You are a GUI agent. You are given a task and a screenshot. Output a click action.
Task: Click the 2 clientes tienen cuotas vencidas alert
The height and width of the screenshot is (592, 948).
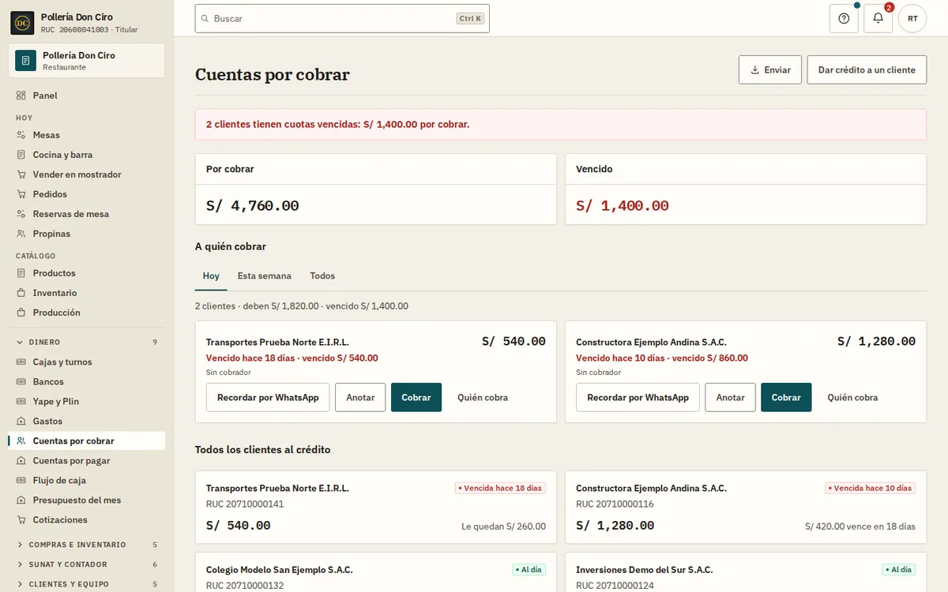(x=561, y=125)
